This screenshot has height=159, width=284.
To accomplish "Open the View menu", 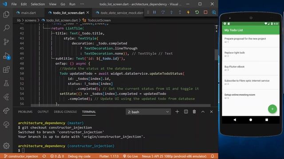I will coord(52,4).
